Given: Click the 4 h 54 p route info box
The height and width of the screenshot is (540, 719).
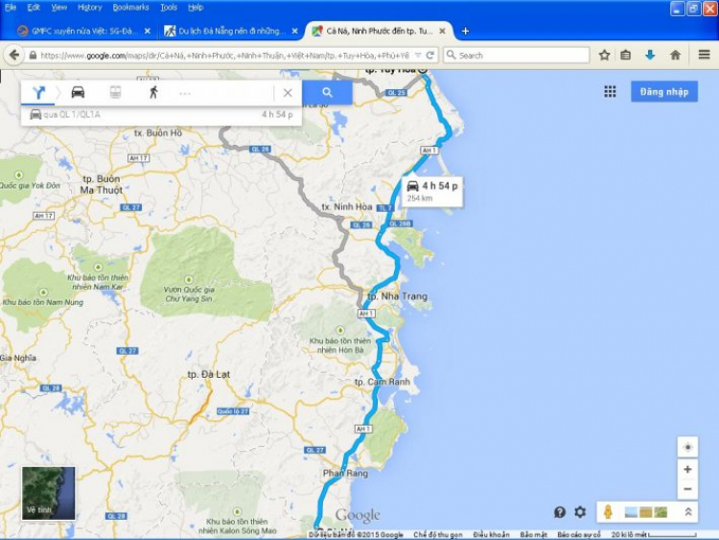Looking at the screenshot, I should (x=432, y=191).
